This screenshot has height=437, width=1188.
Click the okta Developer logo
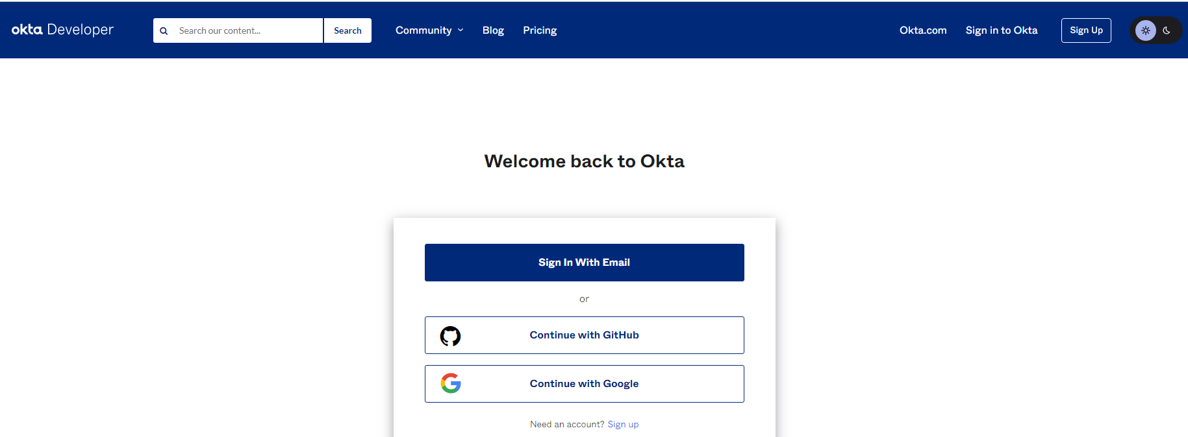62,30
